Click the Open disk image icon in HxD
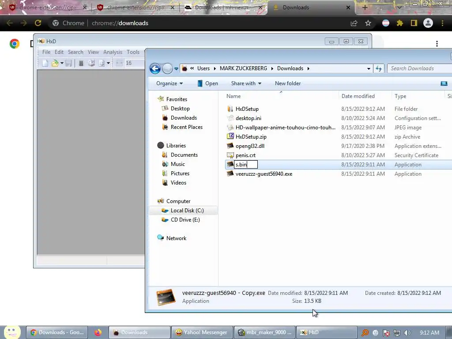452x339 pixels. click(102, 63)
